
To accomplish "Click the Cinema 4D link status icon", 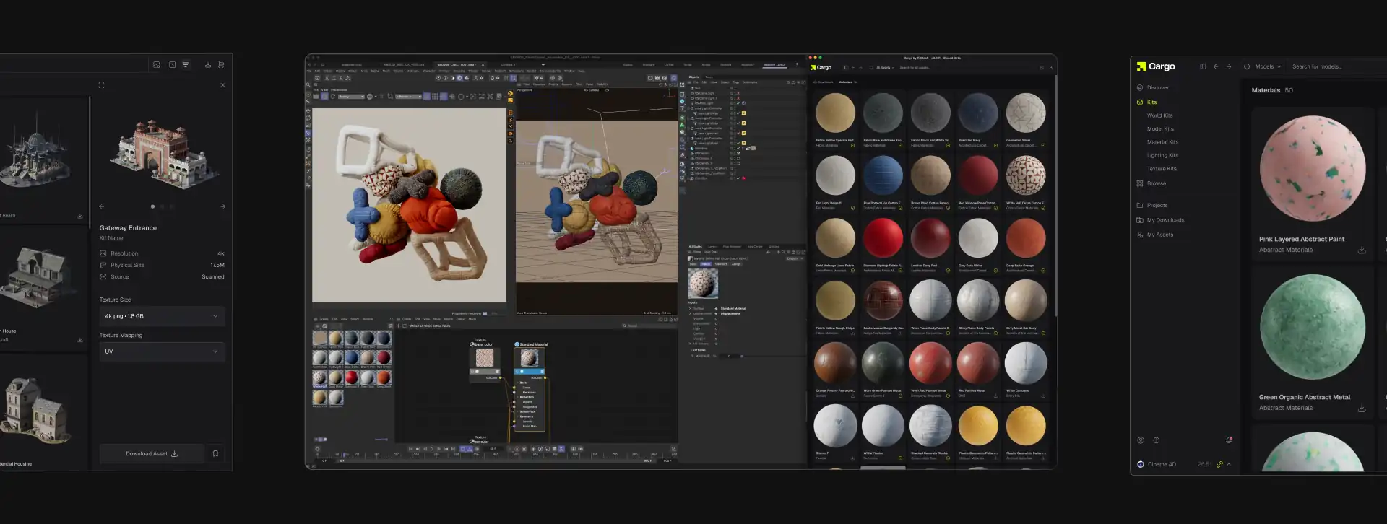I will [1219, 465].
